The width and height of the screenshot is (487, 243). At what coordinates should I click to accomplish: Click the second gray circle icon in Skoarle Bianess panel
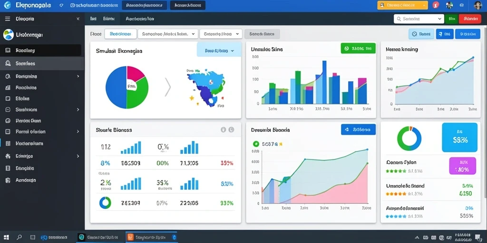[x=231, y=130]
